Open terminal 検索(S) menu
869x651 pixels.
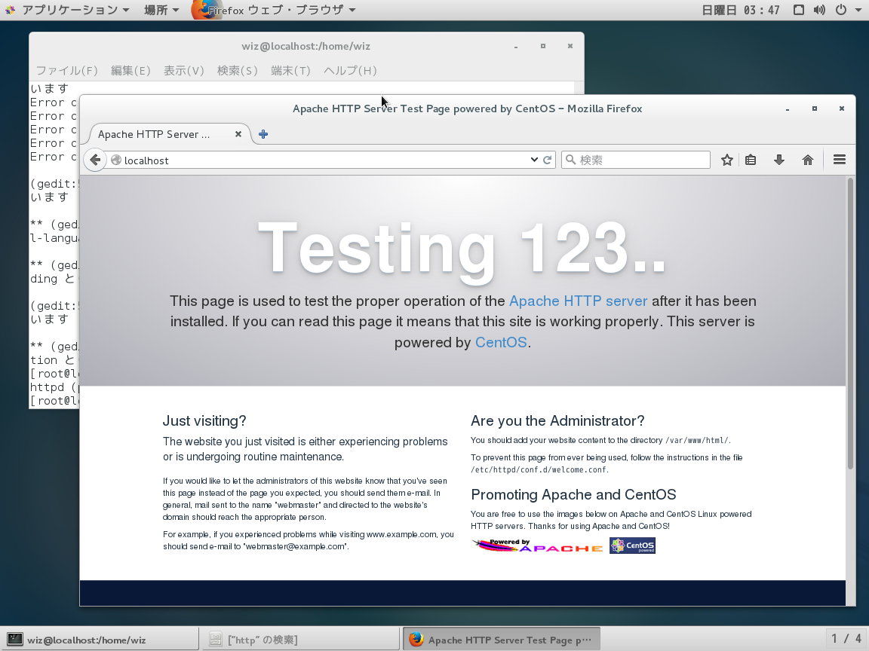[x=237, y=70]
